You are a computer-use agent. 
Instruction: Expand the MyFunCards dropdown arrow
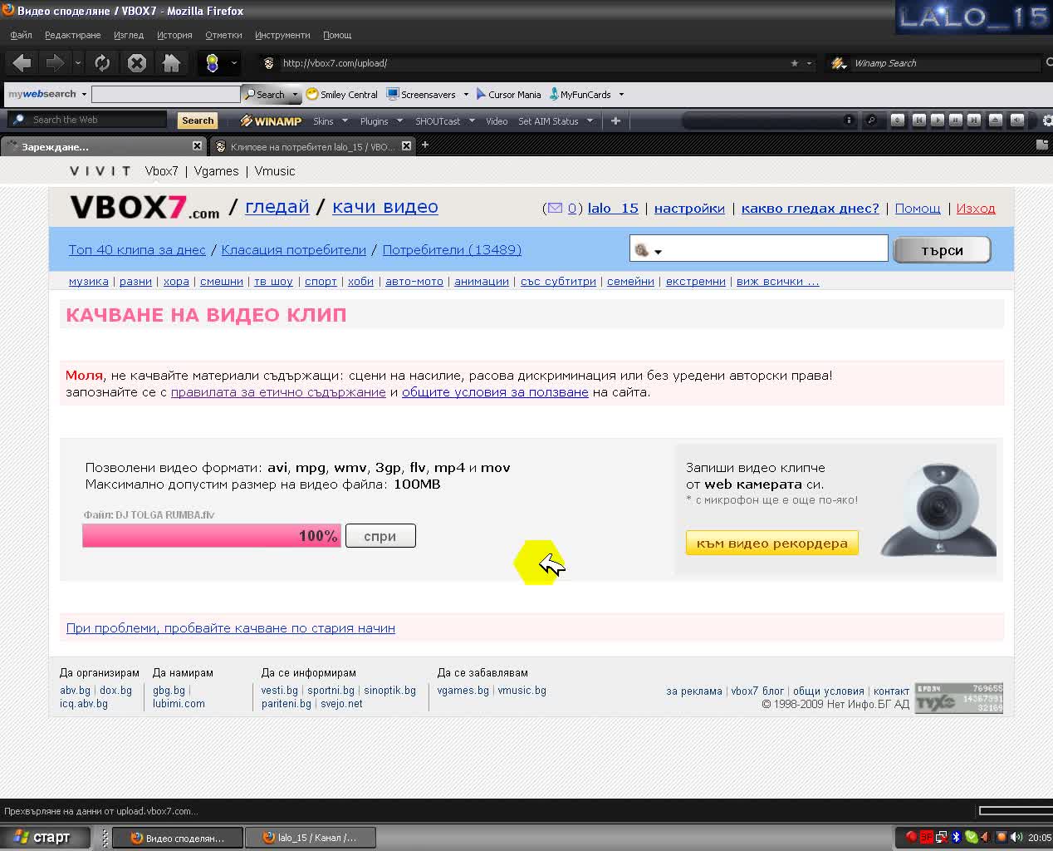click(621, 94)
